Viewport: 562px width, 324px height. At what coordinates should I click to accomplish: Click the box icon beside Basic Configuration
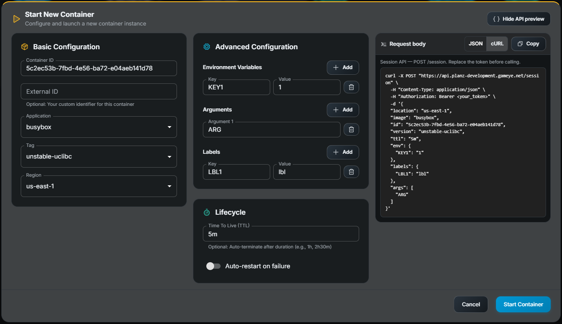(25, 47)
